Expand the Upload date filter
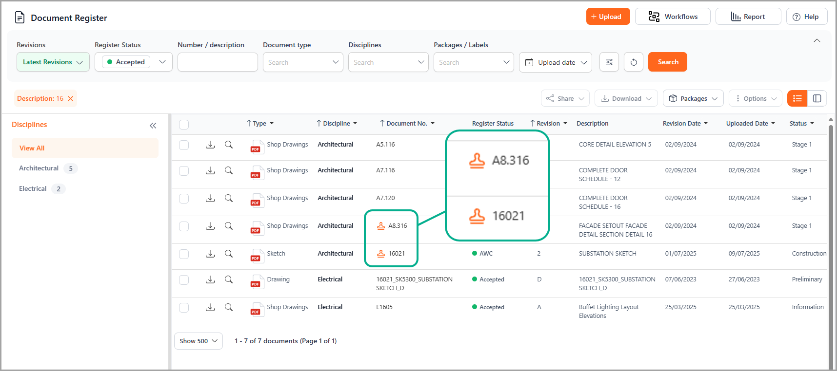 [x=555, y=62]
